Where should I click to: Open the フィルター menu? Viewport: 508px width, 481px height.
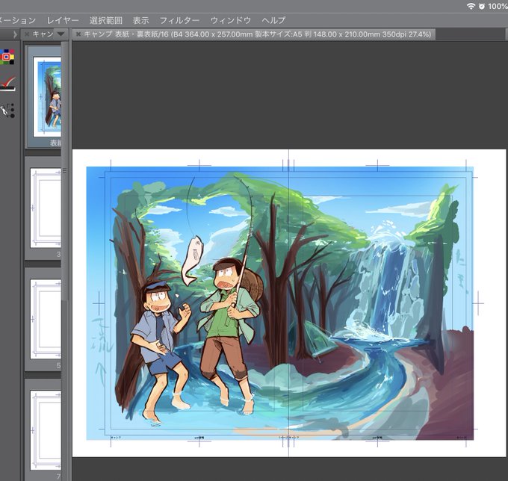pos(179,20)
